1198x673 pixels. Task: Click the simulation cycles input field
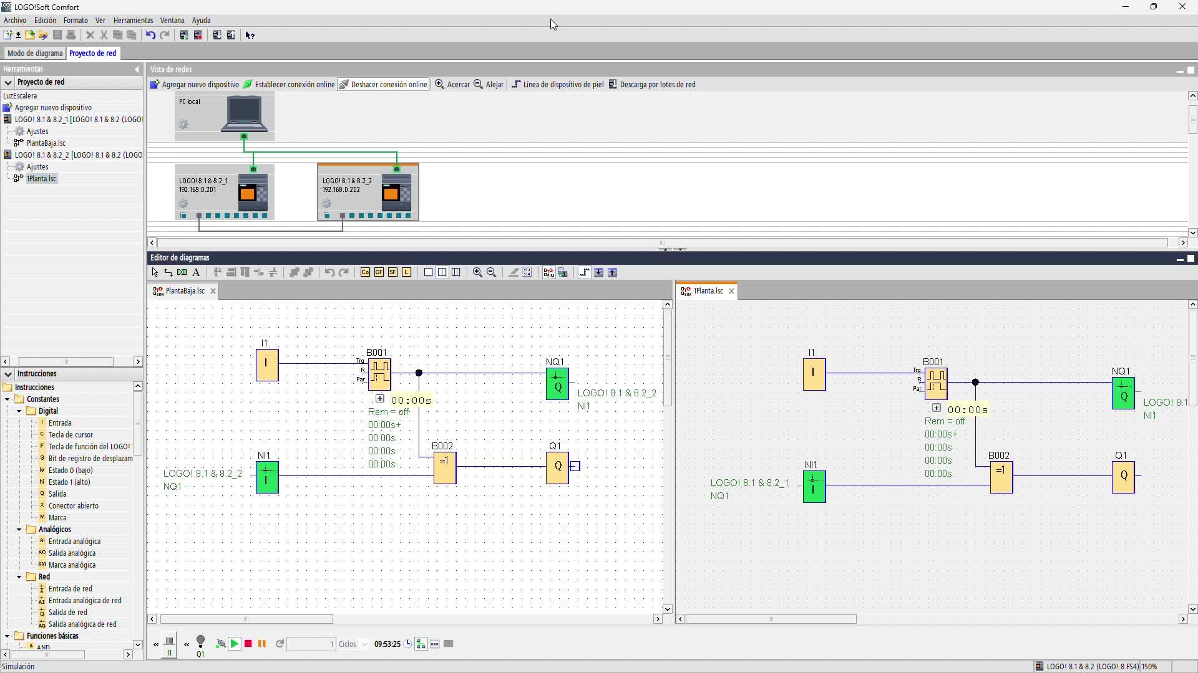point(310,644)
